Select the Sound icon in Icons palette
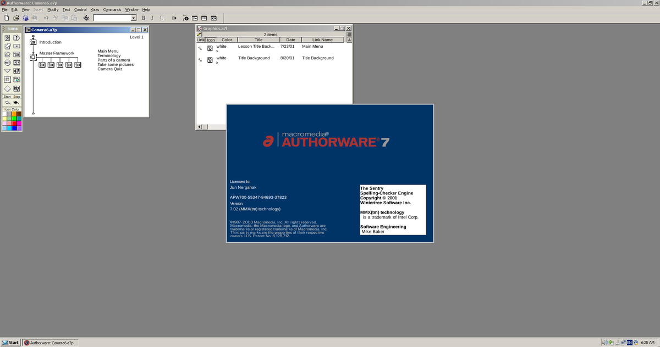This screenshot has width=660, height=347. (16, 71)
